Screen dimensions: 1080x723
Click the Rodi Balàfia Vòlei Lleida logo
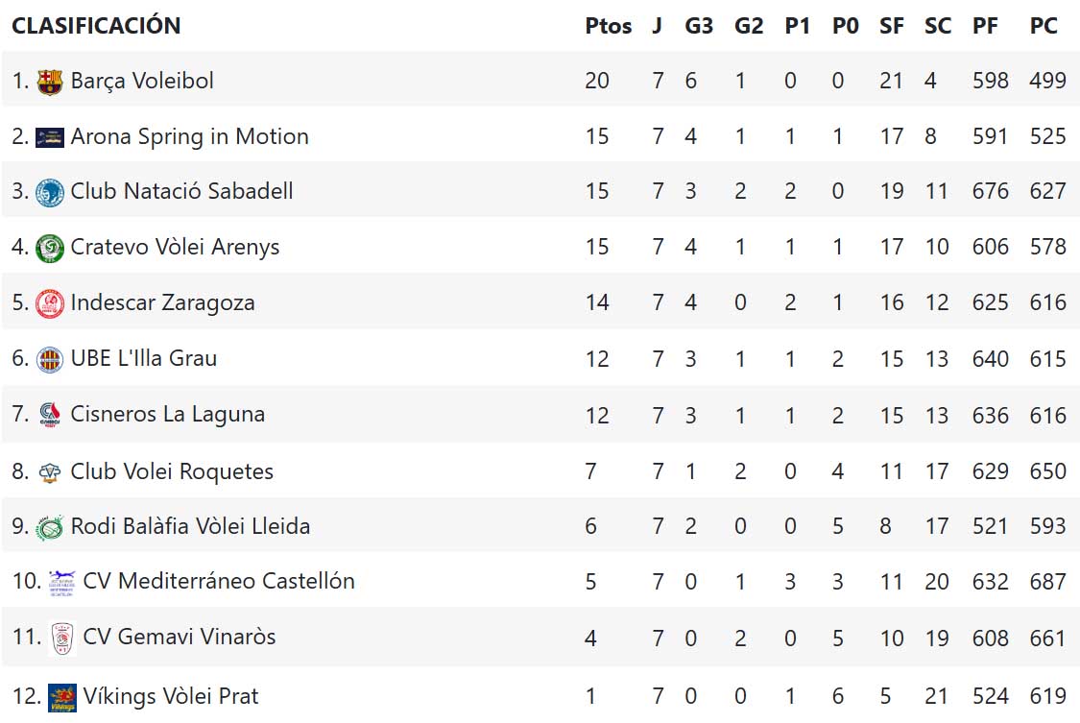[50, 527]
